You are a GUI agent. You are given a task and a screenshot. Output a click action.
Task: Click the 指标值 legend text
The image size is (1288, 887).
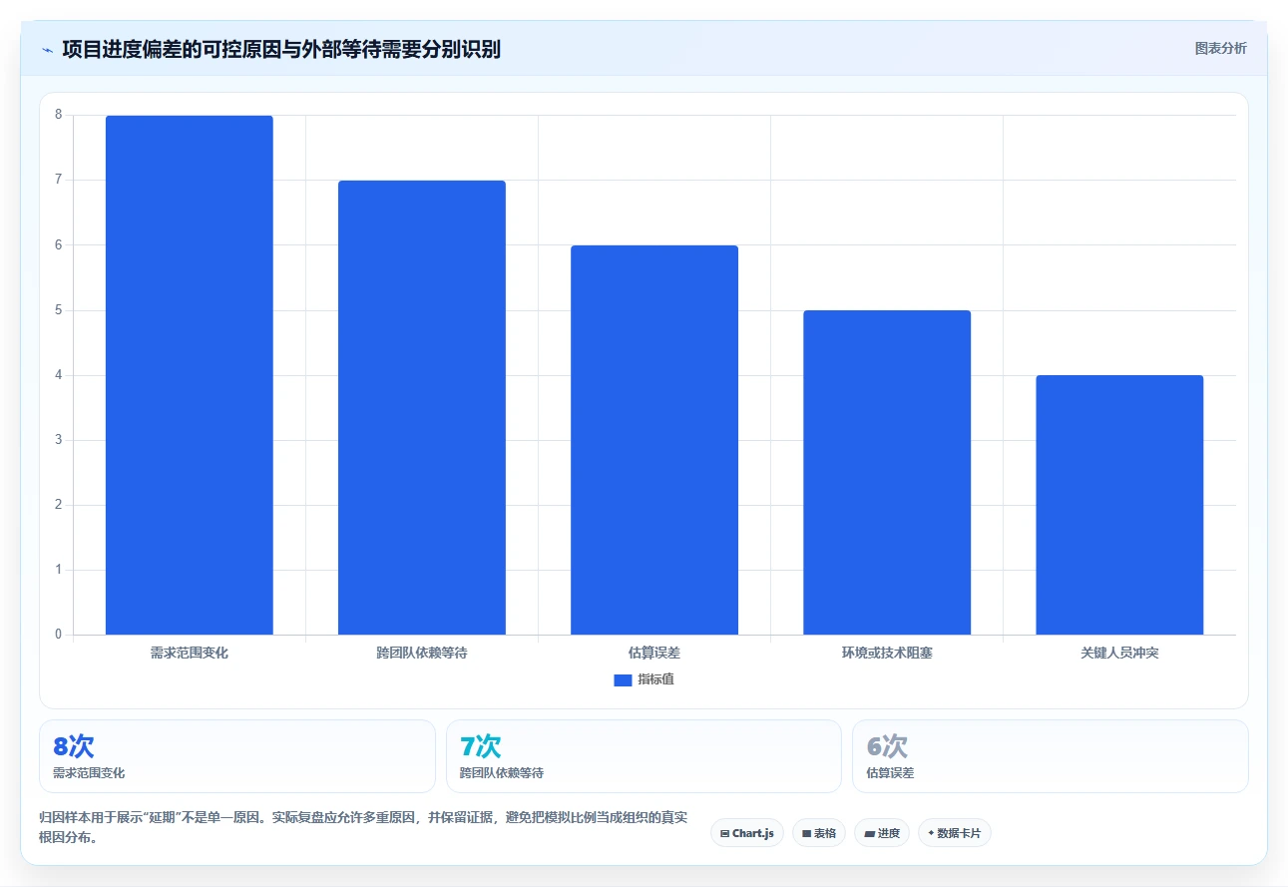(656, 679)
